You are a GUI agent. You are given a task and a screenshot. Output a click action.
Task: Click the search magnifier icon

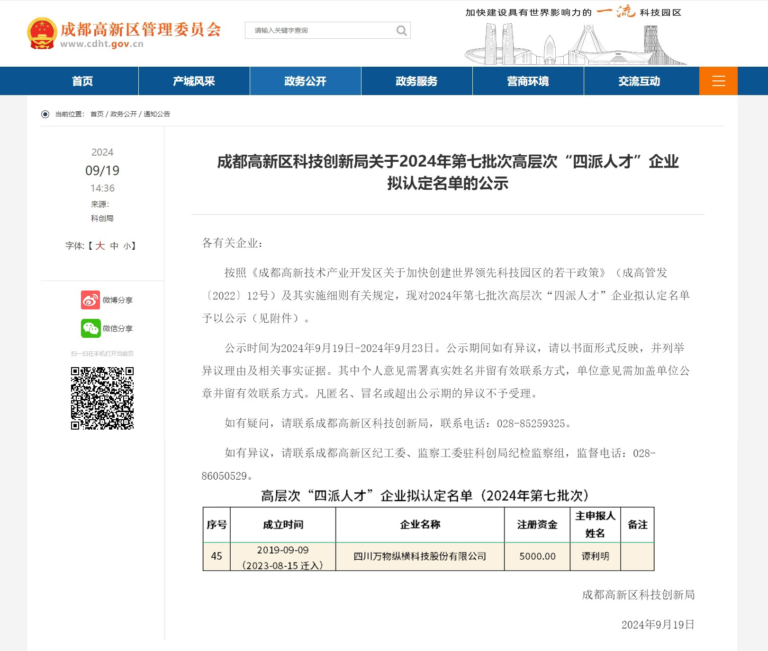pyautogui.click(x=401, y=31)
